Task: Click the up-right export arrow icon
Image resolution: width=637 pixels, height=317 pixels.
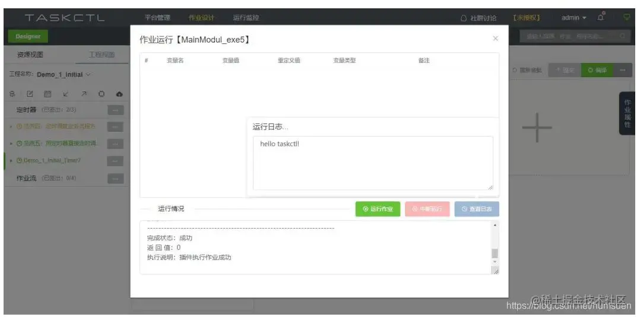Action: (x=83, y=94)
